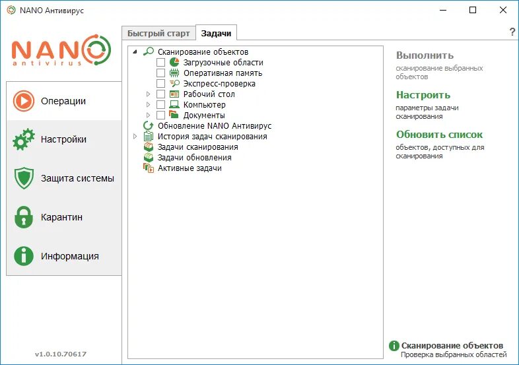Click the История задач сканирования list icon
Screen dimensions: 519x365
[149, 136]
